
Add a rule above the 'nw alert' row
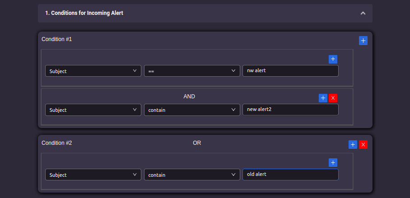pos(333,59)
